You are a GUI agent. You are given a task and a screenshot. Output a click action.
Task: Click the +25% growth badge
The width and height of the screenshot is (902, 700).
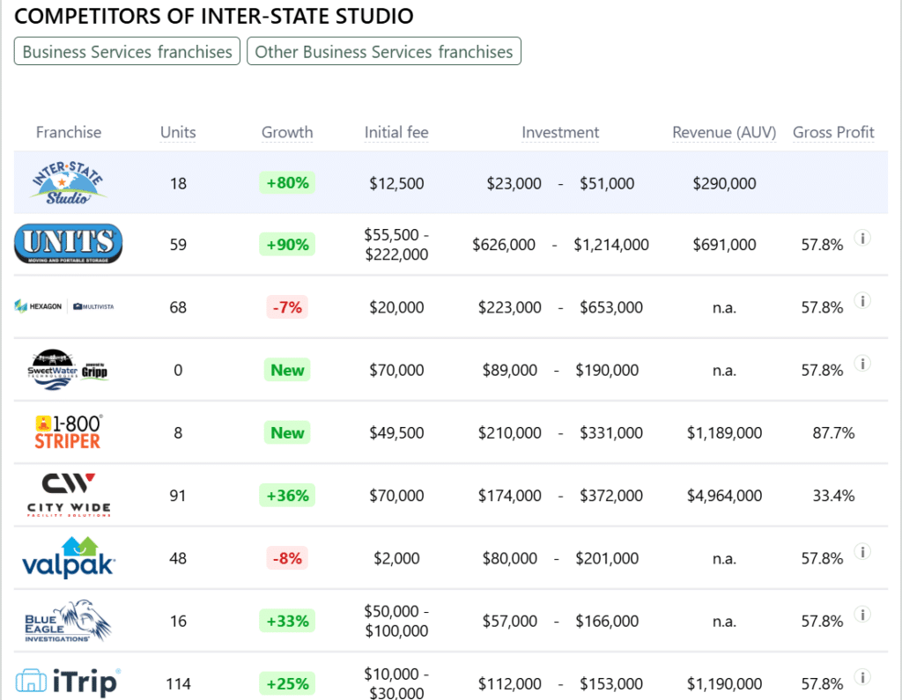[x=287, y=684]
